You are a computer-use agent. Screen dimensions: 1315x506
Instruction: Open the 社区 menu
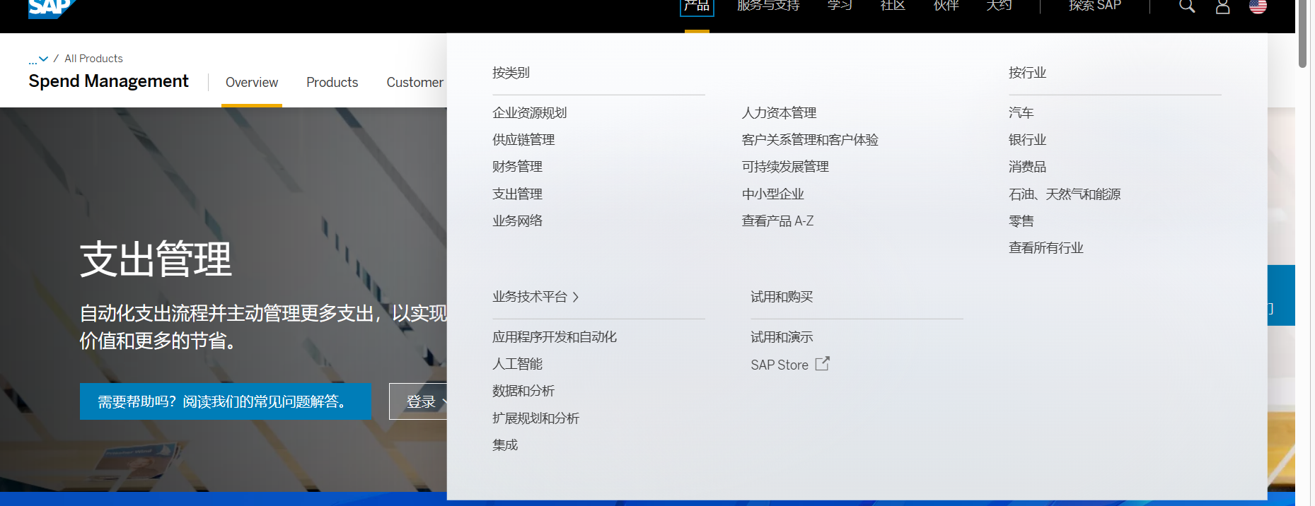pyautogui.click(x=893, y=6)
